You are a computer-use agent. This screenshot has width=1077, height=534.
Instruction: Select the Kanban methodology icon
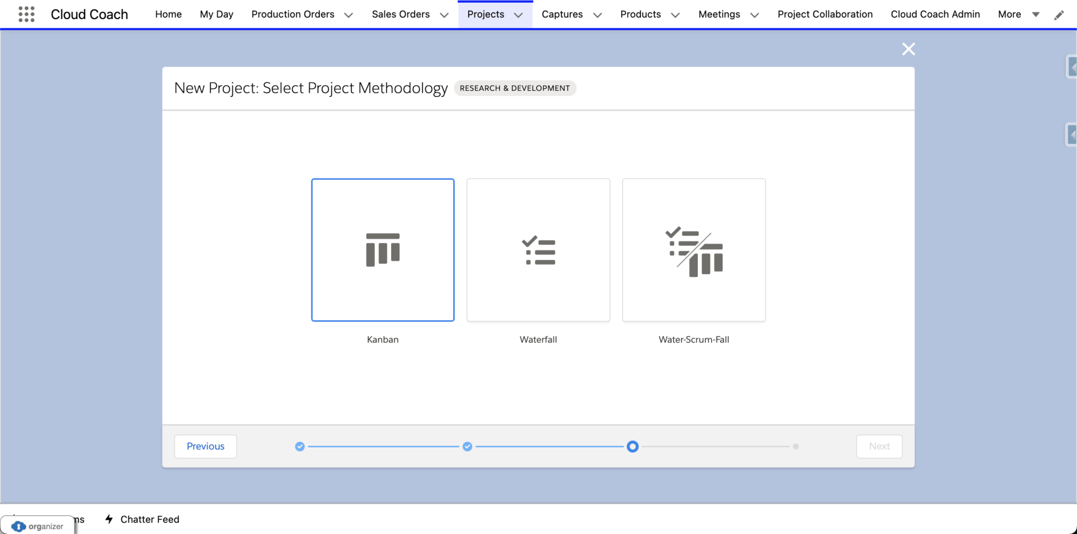click(382, 250)
